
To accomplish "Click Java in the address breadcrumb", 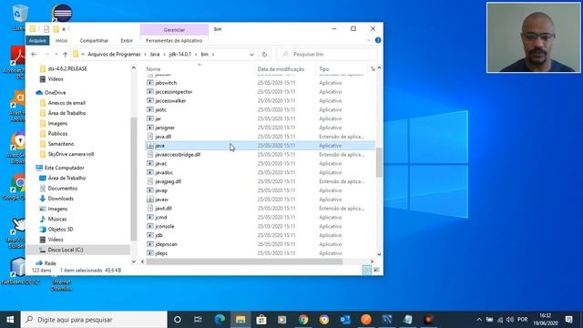I will coord(155,55).
